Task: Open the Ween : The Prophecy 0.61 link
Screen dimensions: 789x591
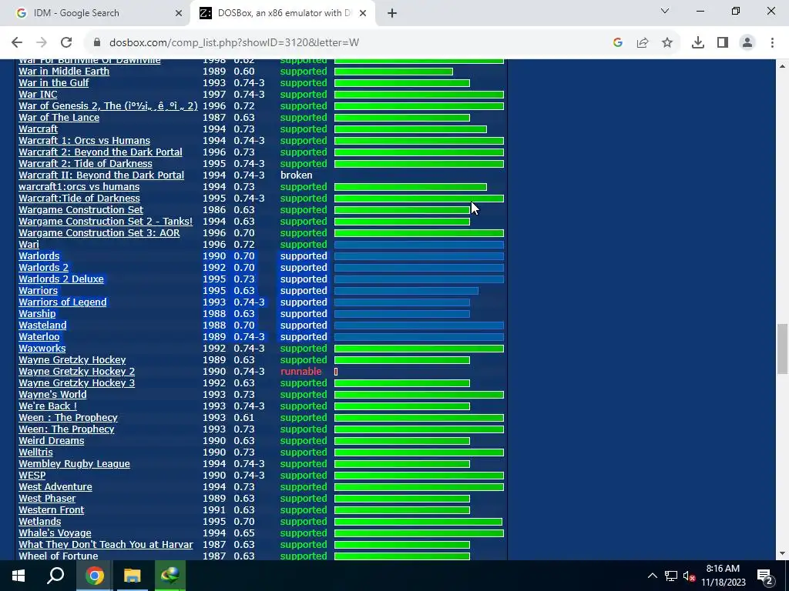Action: click(x=68, y=418)
